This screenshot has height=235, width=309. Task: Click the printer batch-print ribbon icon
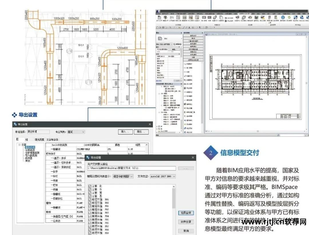pyautogui.click(x=215, y=17)
